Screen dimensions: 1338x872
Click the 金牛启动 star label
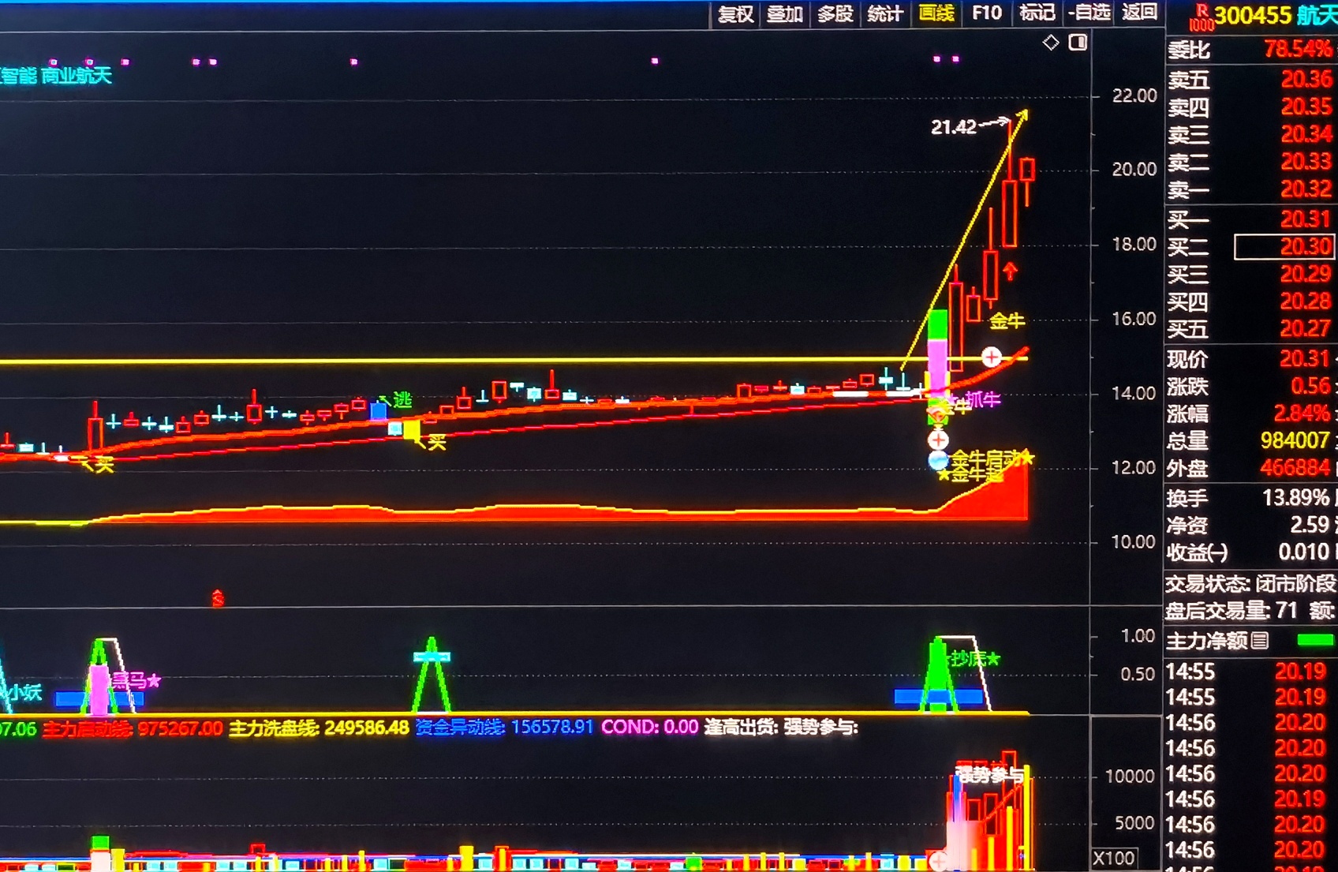click(992, 458)
